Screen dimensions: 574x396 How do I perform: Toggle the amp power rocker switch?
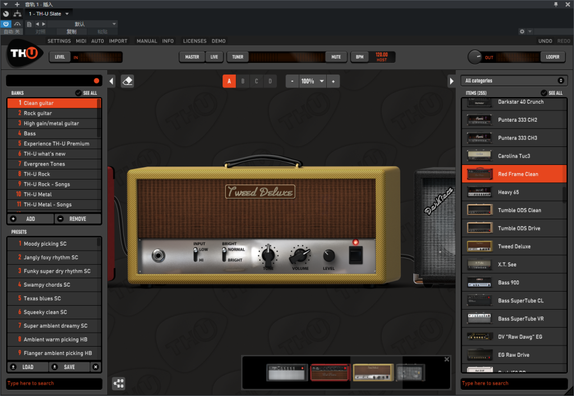[x=355, y=255]
